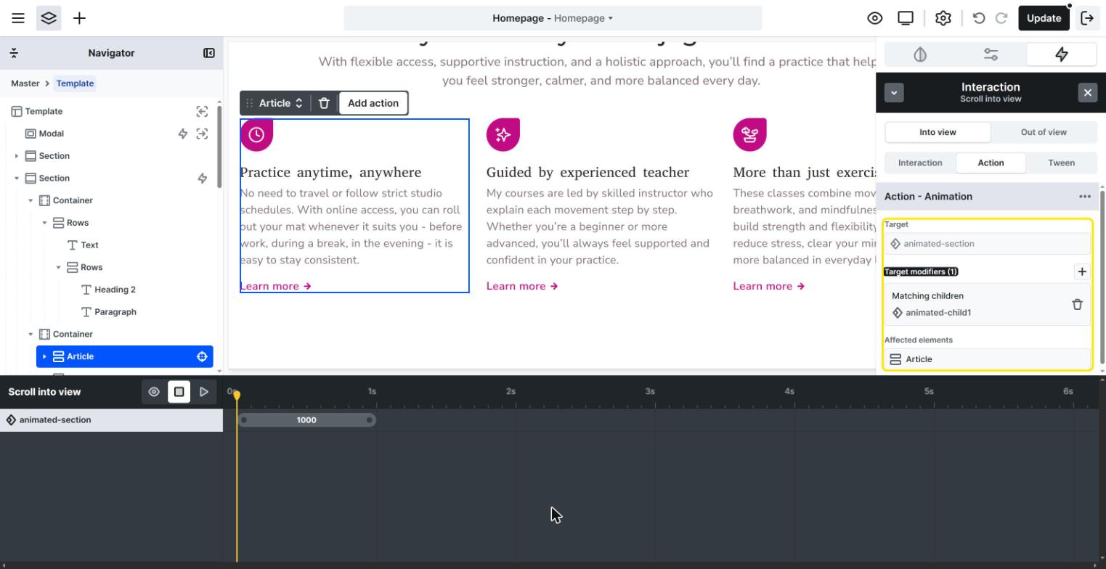
Task: Collapse all in Navigator panel
Action: (14, 53)
